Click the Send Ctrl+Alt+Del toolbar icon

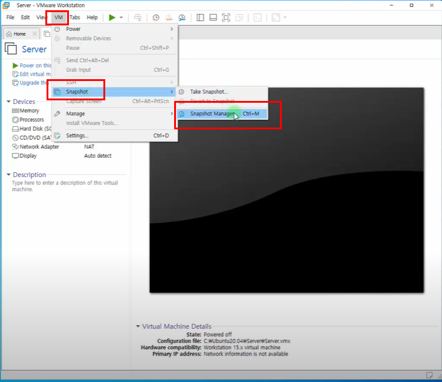point(138,18)
